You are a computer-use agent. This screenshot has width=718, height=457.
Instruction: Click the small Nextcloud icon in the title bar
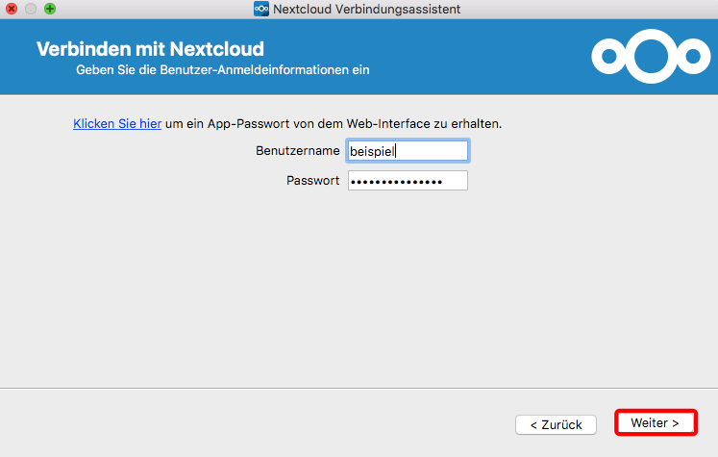261,9
